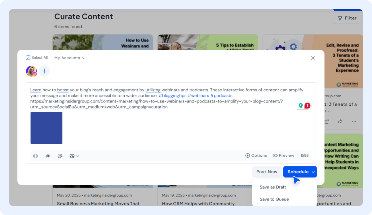This screenshot has width=372, height=215.
Task: Click the blue image attachment thumbnail
Action: tap(46, 128)
